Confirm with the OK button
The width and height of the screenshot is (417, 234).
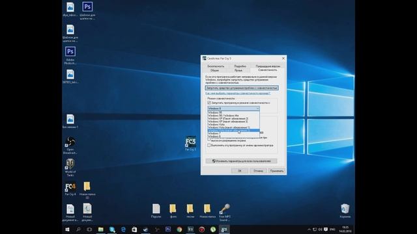coord(240,171)
